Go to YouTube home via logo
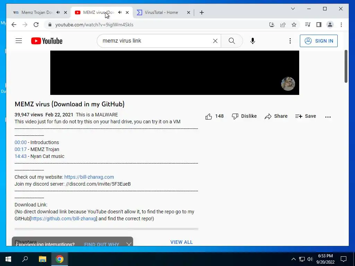 (x=47, y=41)
